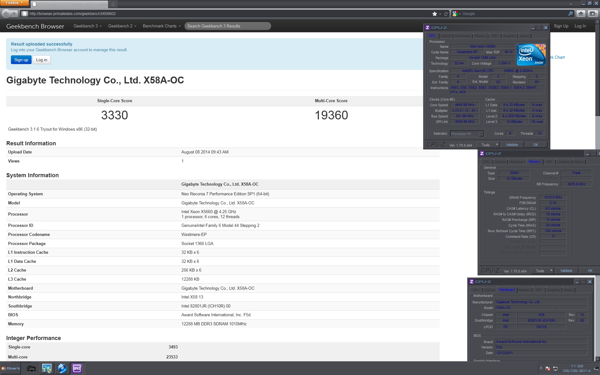Select the Core Speed value 4645.86 MHz
Viewport: 600px width, 375px height.
(465, 105)
